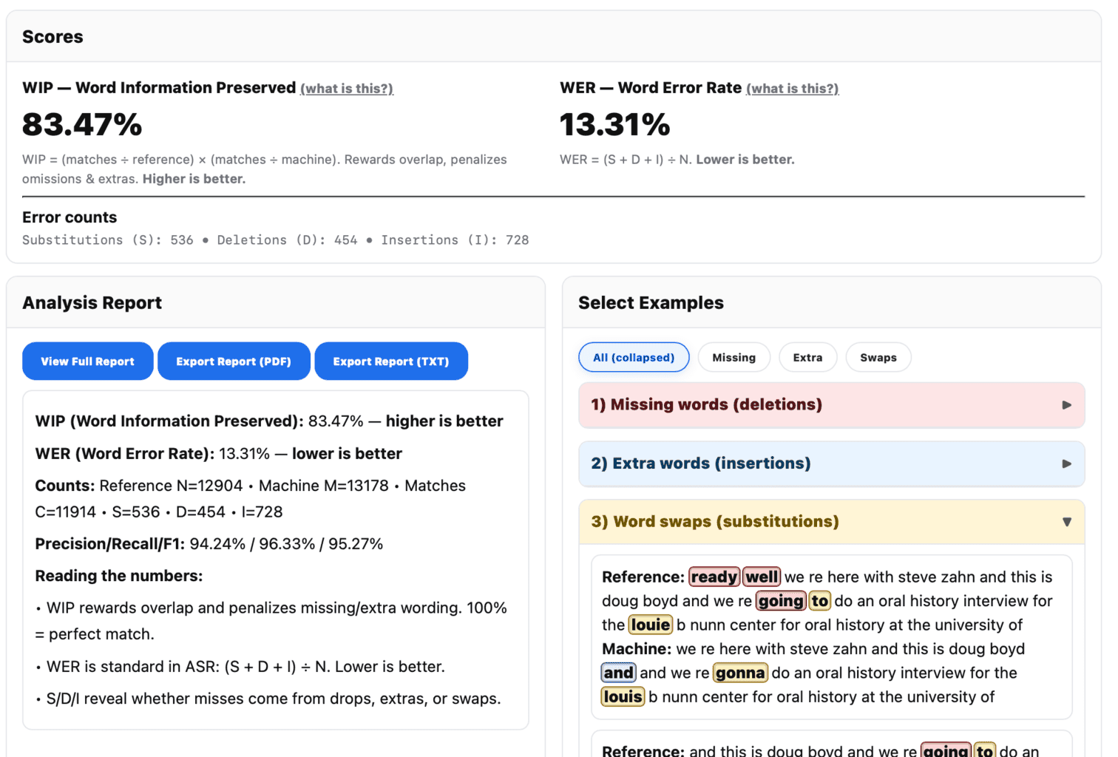Screen dimensions: 1118x757
Task: Collapse Word swaps (substitutions) section arrow
Action: click(1066, 522)
